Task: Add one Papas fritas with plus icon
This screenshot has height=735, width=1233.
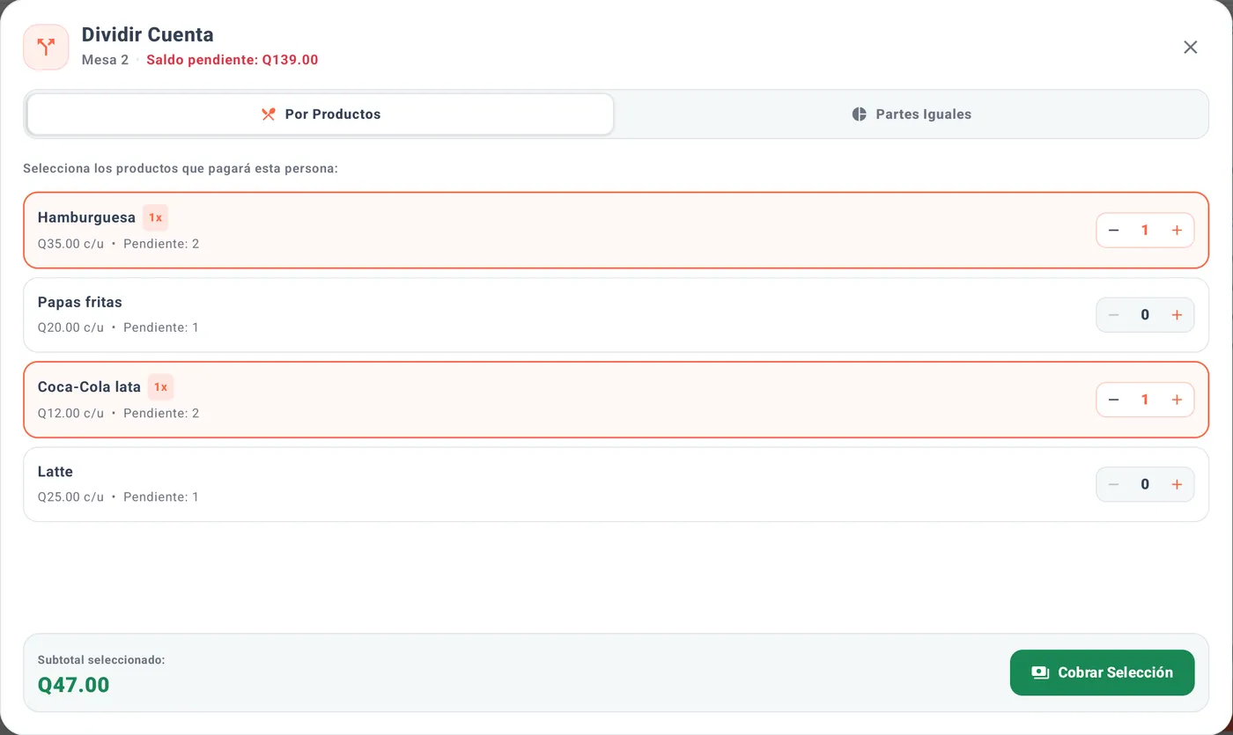Action: 1177,315
